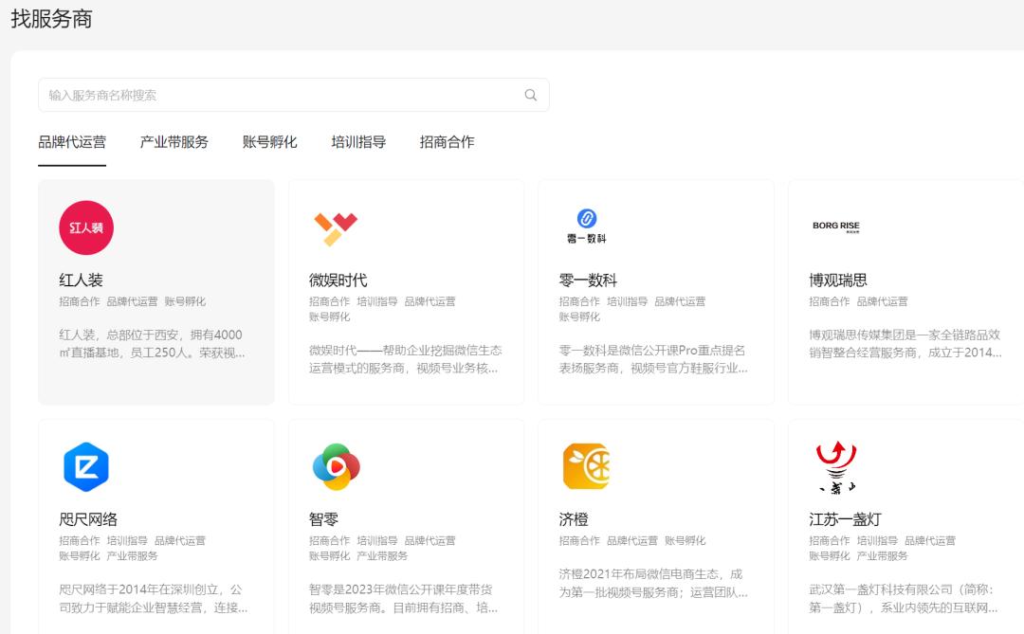
Task: Click the 产业带服务 tag under 智零
Action: coord(382,555)
